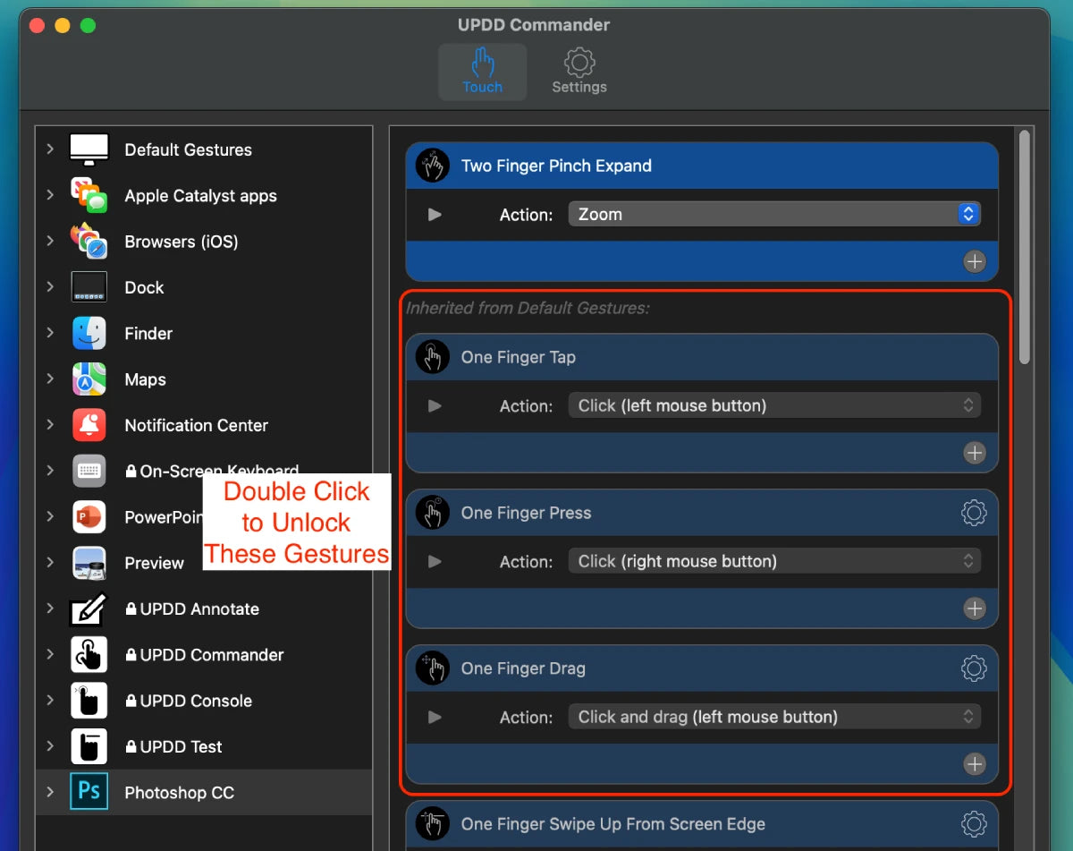Open the Zoom action dropdown
Screen dimensions: 1073x851
coord(774,214)
